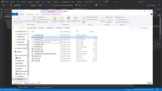Image resolution: width=162 pixels, height=91 pixels.
Task: Switch to details view icon in Explorer corner
Action: pos(149,83)
